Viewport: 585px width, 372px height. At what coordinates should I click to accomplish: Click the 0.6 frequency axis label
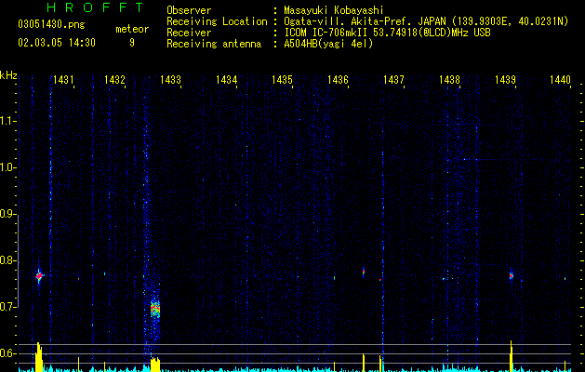pyautogui.click(x=7, y=353)
